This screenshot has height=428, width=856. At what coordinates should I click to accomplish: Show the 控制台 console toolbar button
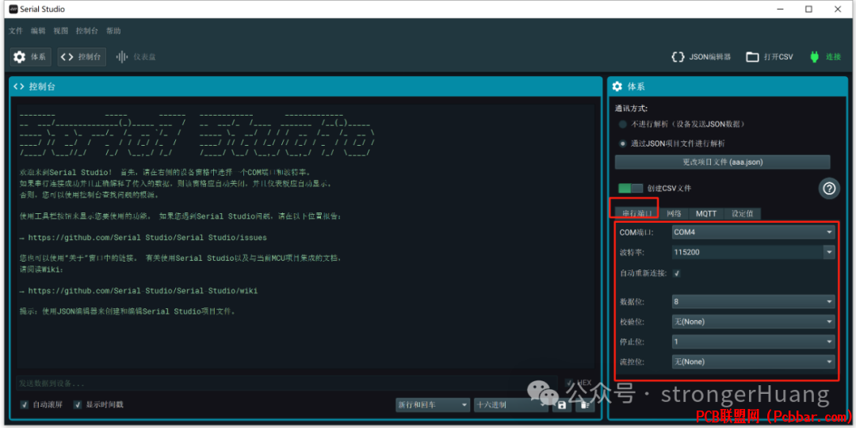click(82, 57)
